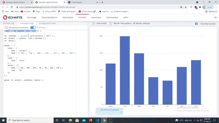Image resolution: width=219 pixels, height=123 pixels.
Task: Click the Windows Start button
Action: 3,120
